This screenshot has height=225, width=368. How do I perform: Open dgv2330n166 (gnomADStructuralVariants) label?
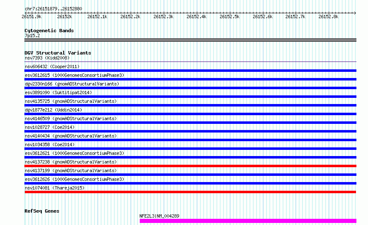72,84
